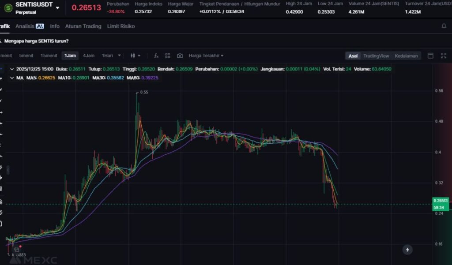Click the lightning bolt quick-trade button
The height and width of the screenshot is (265, 452).
click(407, 250)
